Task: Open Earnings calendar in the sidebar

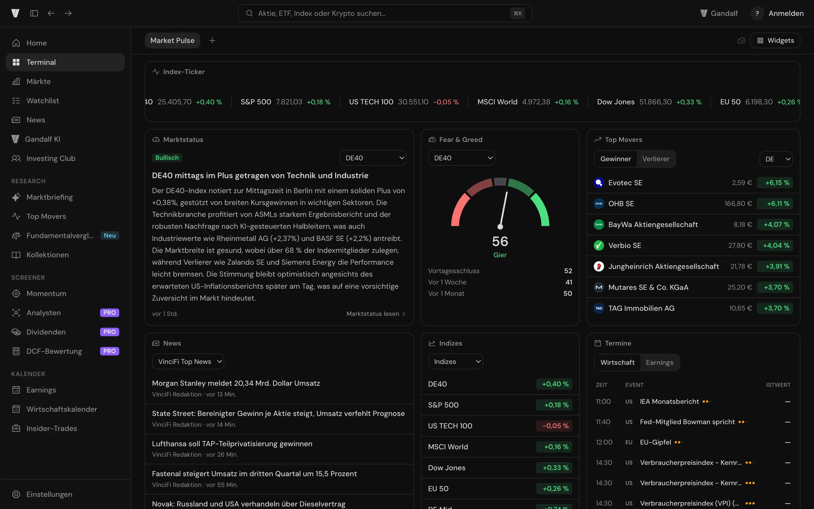Action: pos(65,390)
